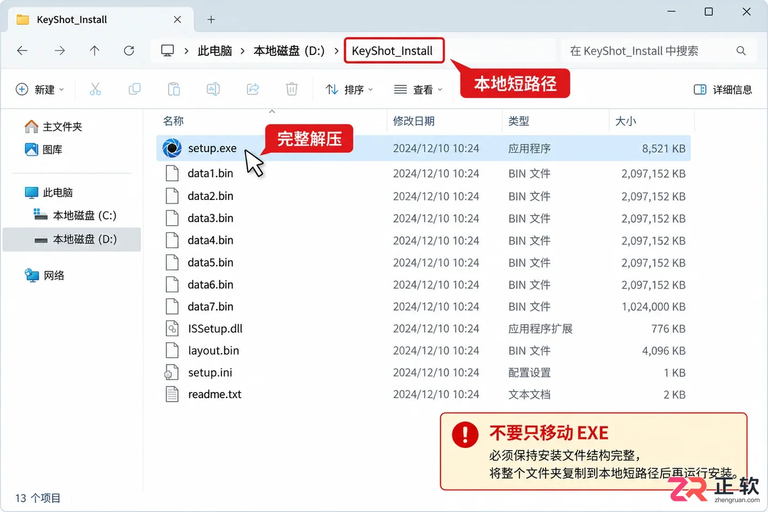Viewport: 768px width, 512px height.
Task: Click 此电脑 in the address bar
Action: [215, 51]
